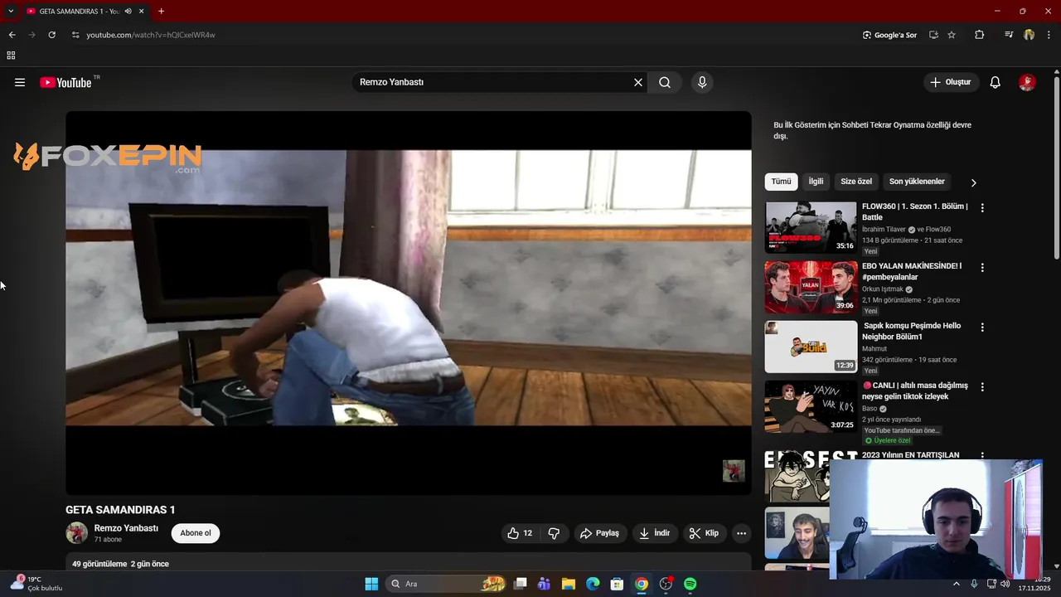Show more filter chips with right arrow
Image resolution: width=1061 pixels, height=597 pixels.
[x=973, y=182]
